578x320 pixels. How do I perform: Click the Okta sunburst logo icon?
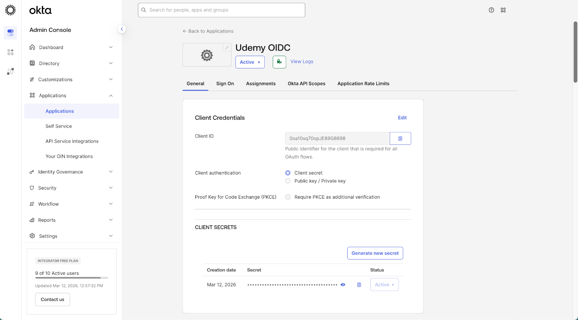10,10
